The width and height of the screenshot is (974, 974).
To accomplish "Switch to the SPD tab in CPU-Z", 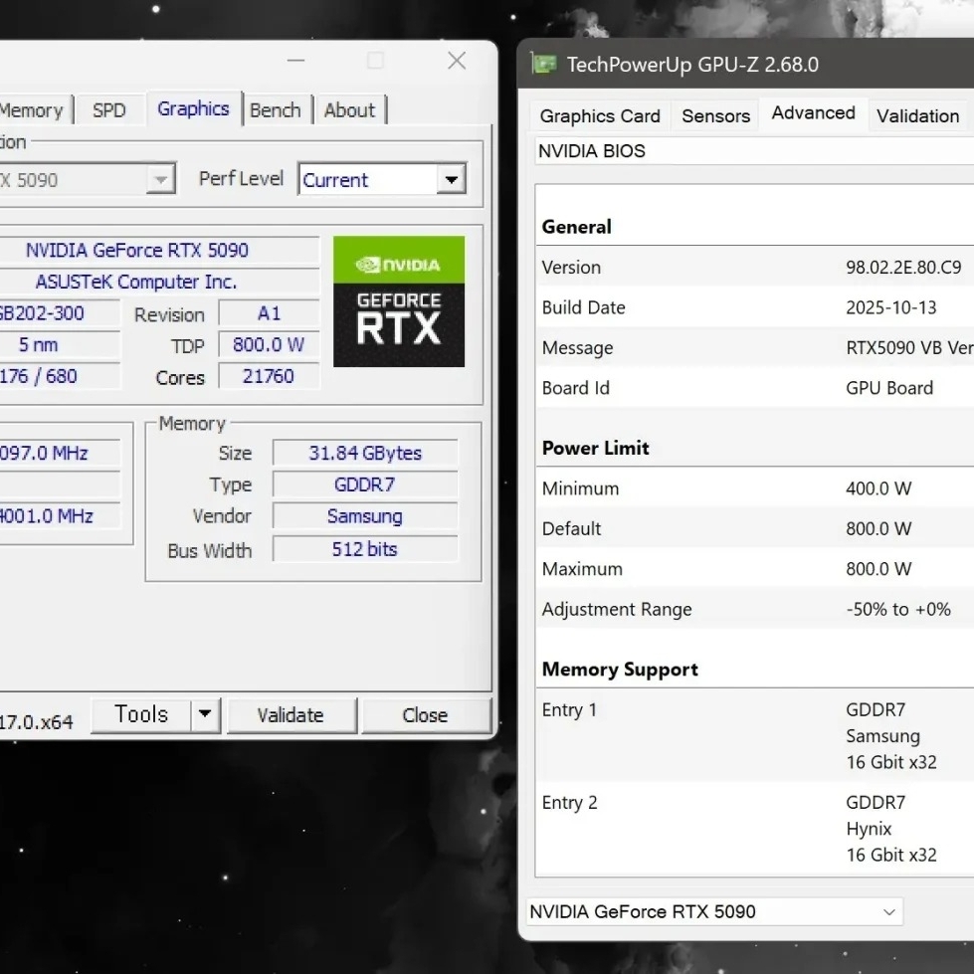I will (109, 110).
